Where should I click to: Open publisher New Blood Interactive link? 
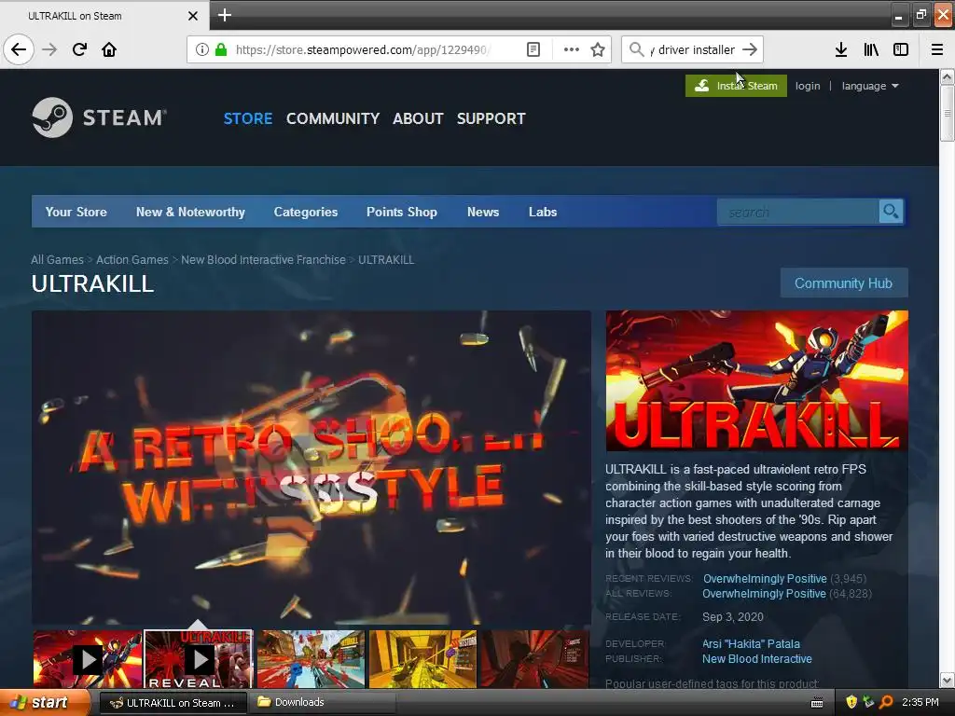(757, 659)
